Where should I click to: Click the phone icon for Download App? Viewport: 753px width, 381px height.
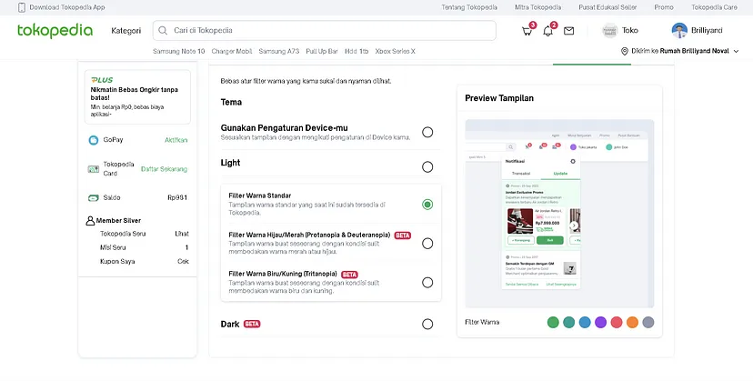[x=22, y=7]
